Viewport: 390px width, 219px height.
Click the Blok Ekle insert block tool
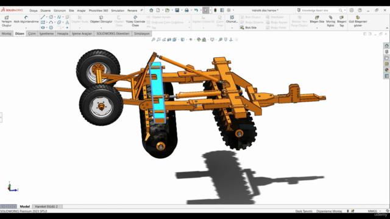(248, 27)
